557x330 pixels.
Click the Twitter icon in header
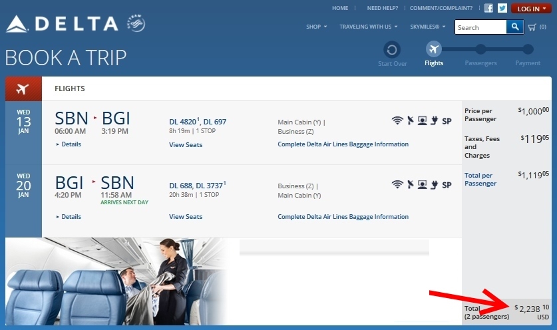click(502, 9)
